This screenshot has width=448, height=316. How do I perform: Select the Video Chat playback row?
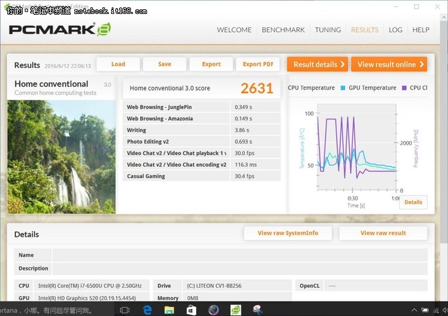(x=202, y=153)
